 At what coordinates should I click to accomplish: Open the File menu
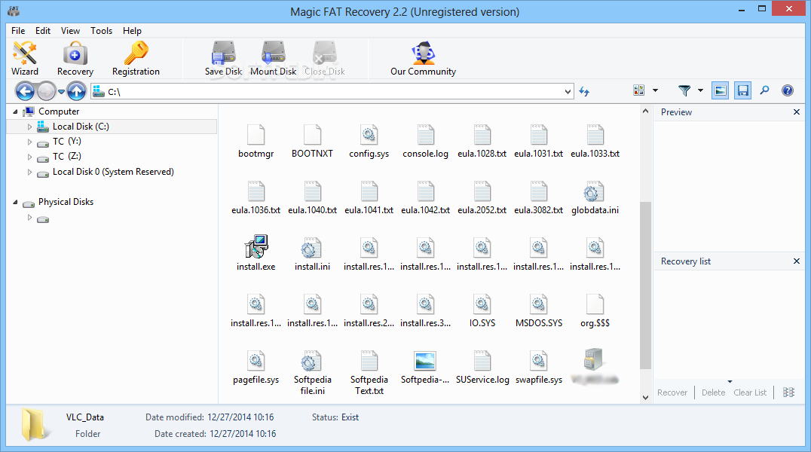(18, 31)
